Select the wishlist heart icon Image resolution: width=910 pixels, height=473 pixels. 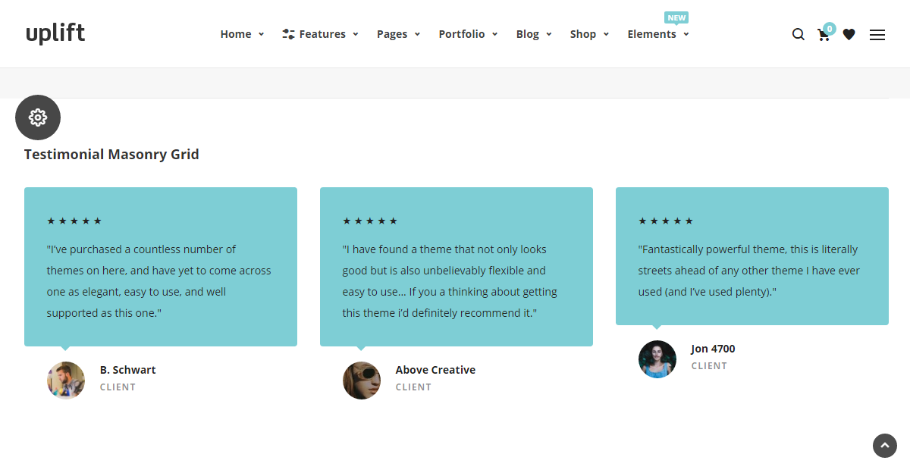(x=849, y=35)
